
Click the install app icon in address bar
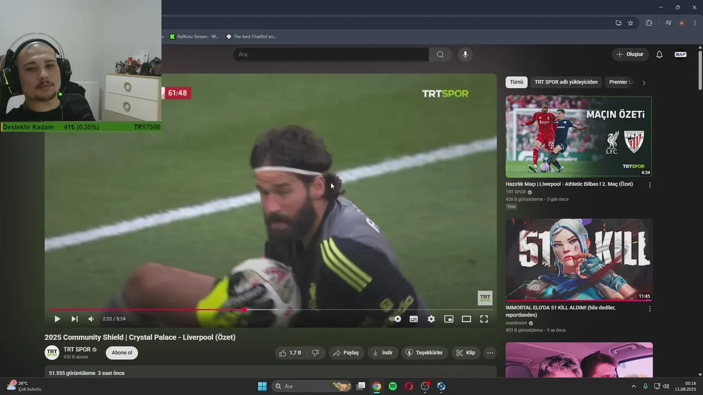[x=618, y=23]
